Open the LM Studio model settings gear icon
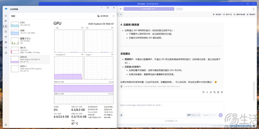 [x=121, y=9]
